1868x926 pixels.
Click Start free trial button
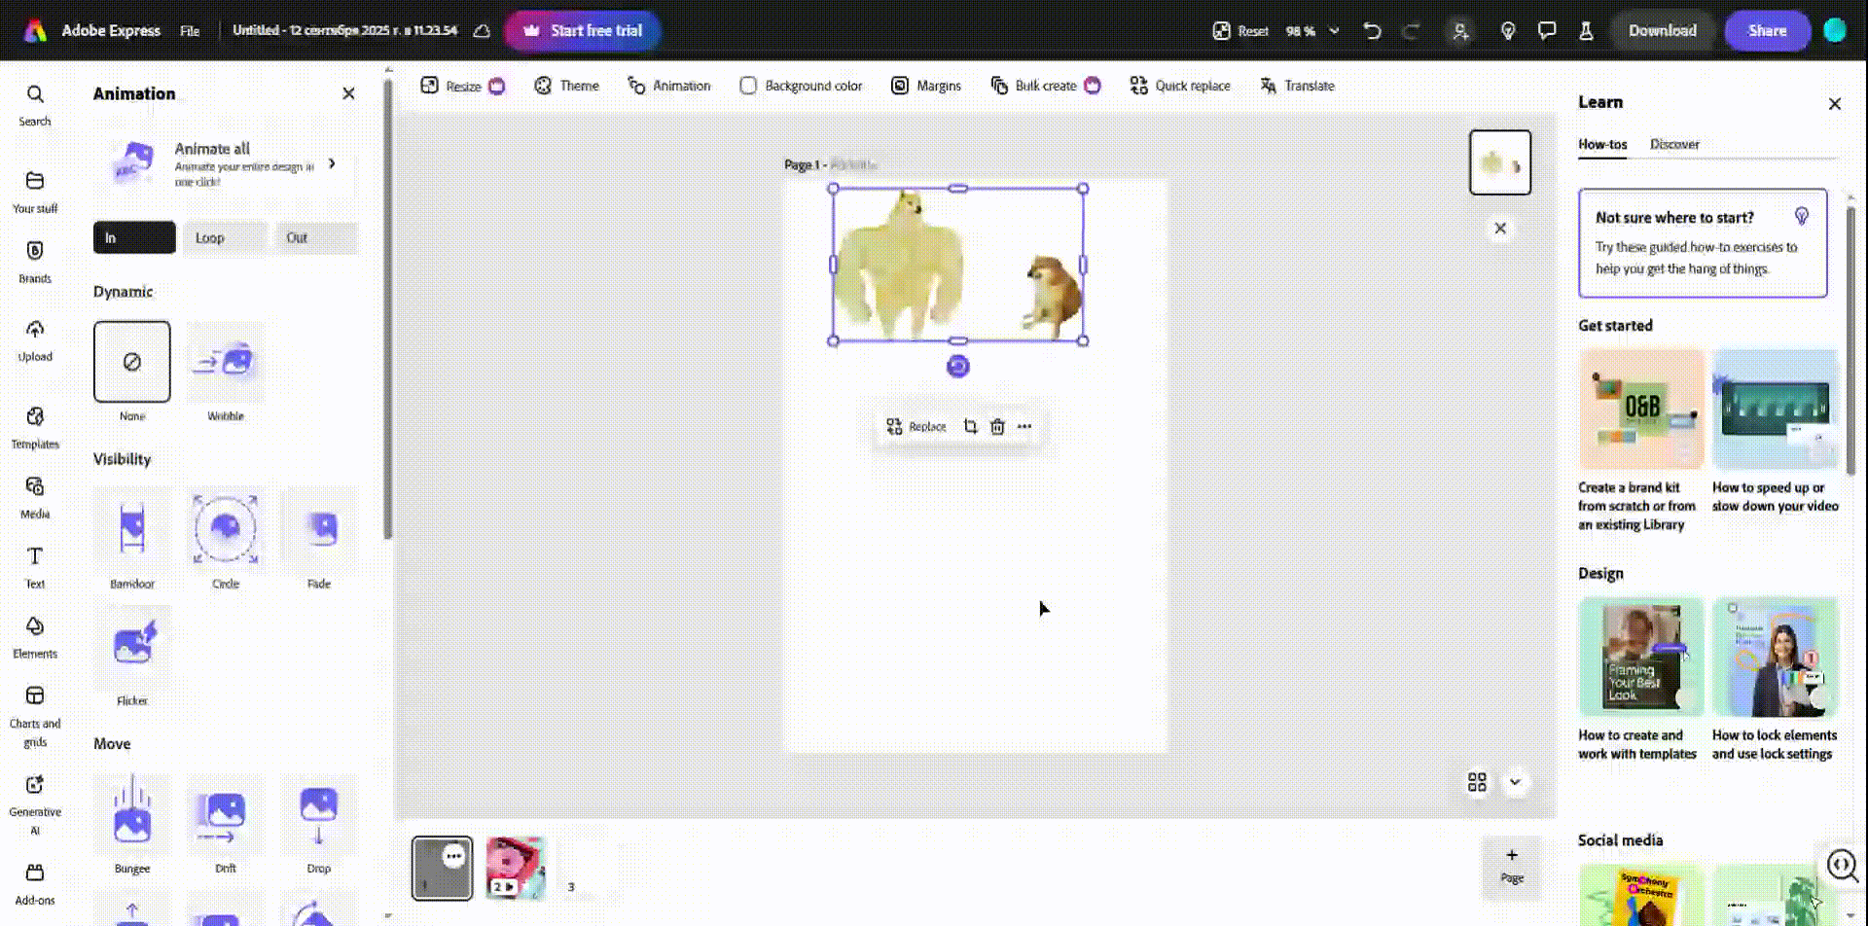point(583,30)
